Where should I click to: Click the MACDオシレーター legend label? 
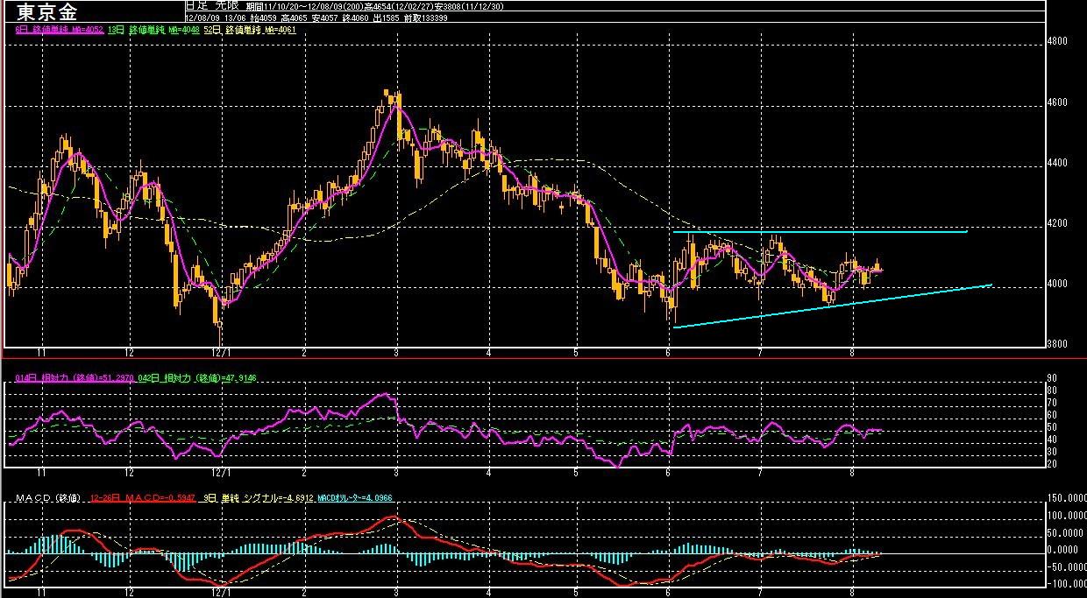tap(353, 498)
